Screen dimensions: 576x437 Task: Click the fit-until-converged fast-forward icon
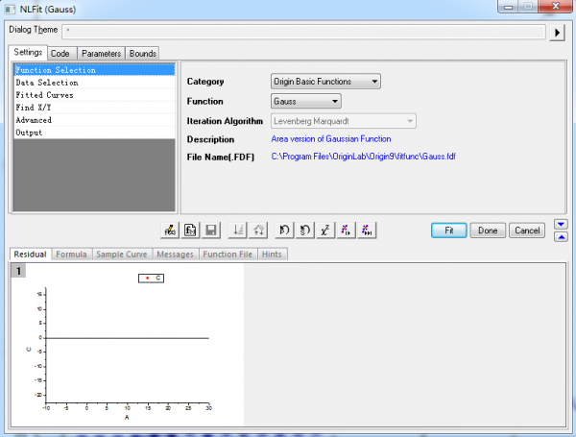pos(367,231)
